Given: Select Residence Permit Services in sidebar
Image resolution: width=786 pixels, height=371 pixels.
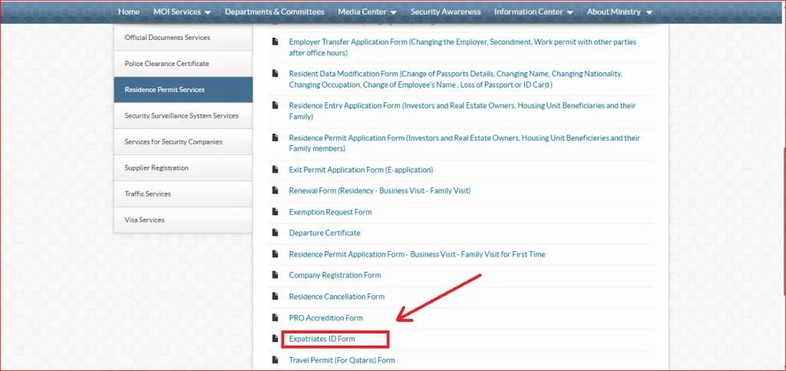Looking at the screenshot, I should pyautogui.click(x=183, y=90).
